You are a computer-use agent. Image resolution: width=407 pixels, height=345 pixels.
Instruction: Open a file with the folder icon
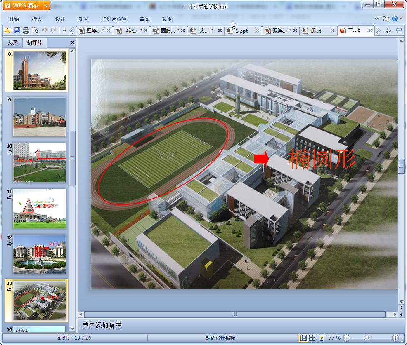(8, 31)
